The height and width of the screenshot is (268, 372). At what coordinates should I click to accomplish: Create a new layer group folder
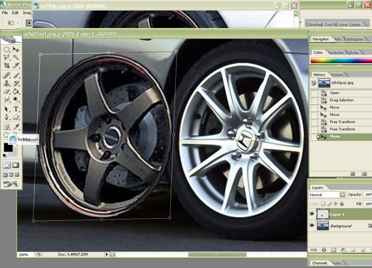coord(353,250)
